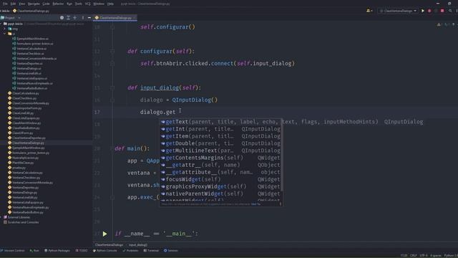
Task: Choose getText completion suggestion
Action: click(220, 122)
